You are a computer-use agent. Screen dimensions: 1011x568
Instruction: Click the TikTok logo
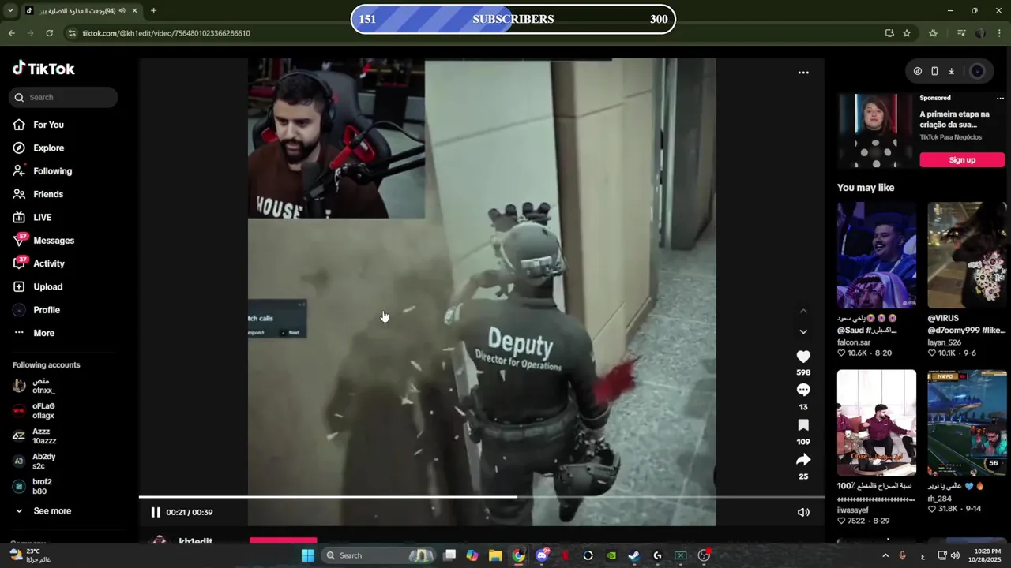[43, 69]
